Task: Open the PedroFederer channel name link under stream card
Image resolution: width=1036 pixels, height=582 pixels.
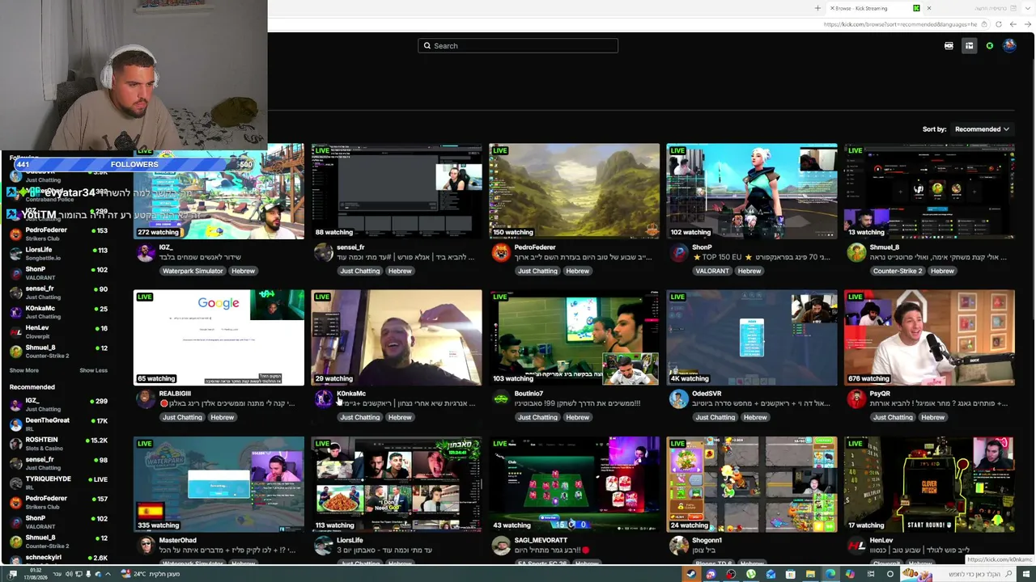Action: pos(535,247)
